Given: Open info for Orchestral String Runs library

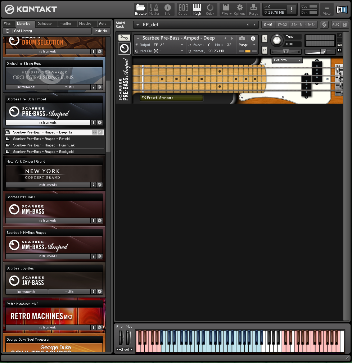Looking at the screenshot, I should (94, 87).
